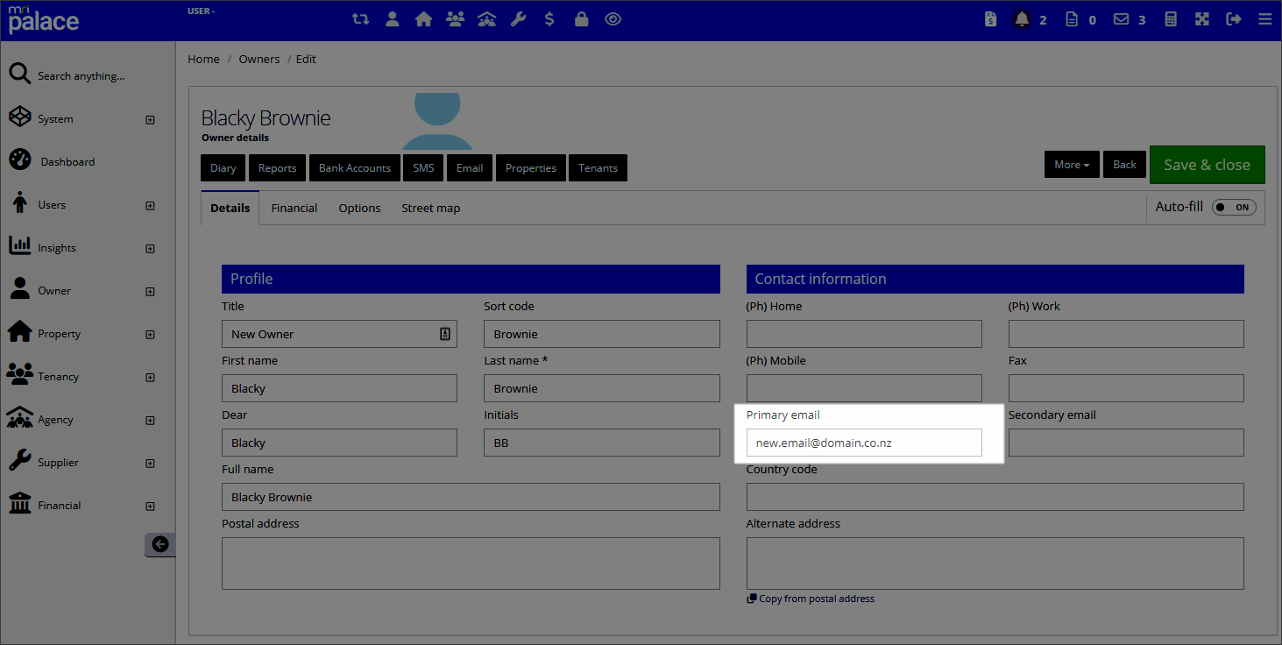Expand the Financial menu plus in sidebar
1282x645 pixels.
(x=150, y=506)
